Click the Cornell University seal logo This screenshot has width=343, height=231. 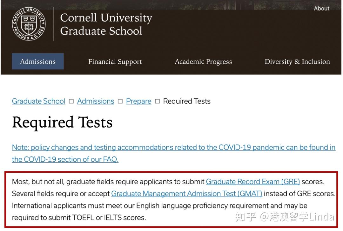(x=29, y=24)
